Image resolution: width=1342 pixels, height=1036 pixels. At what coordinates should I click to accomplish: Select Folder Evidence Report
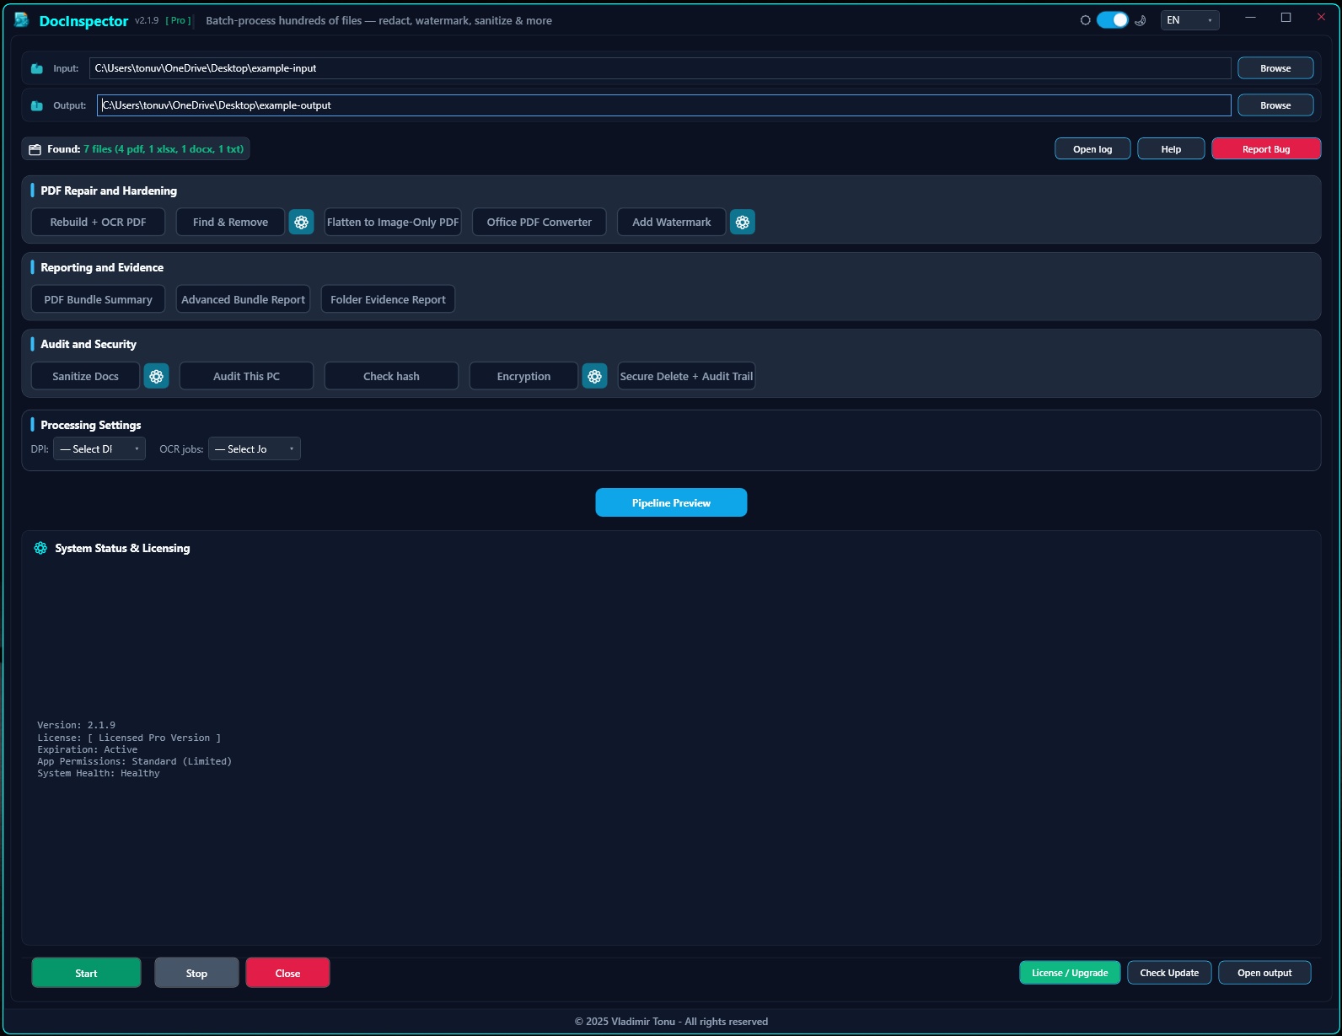(388, 299)
